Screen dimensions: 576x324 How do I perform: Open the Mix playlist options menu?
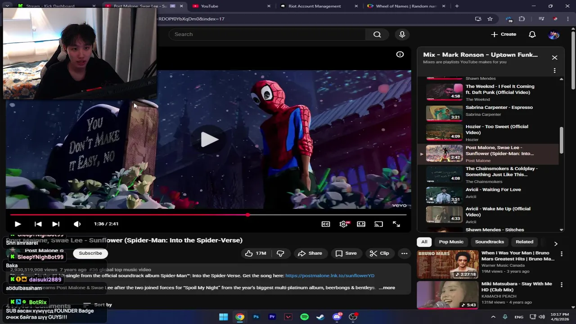[x=554, y=71]
